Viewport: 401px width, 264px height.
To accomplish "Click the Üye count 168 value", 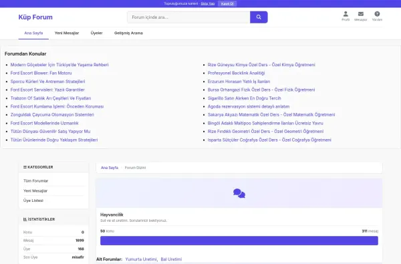I will coord(81,249).
